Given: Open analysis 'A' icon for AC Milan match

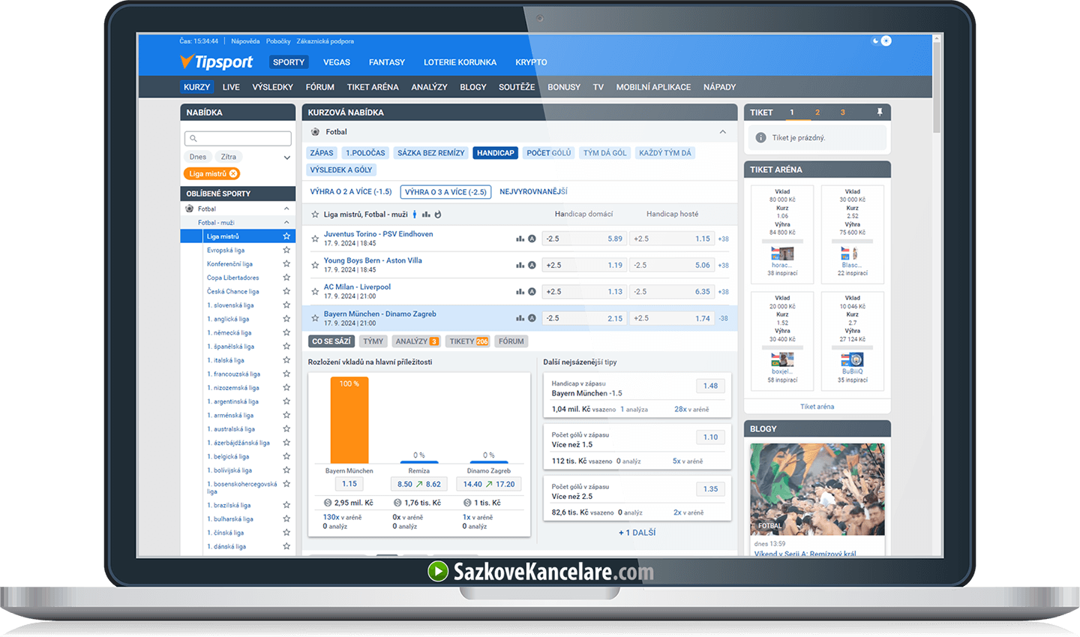Looking at the screenshot, I should [532, 291].
